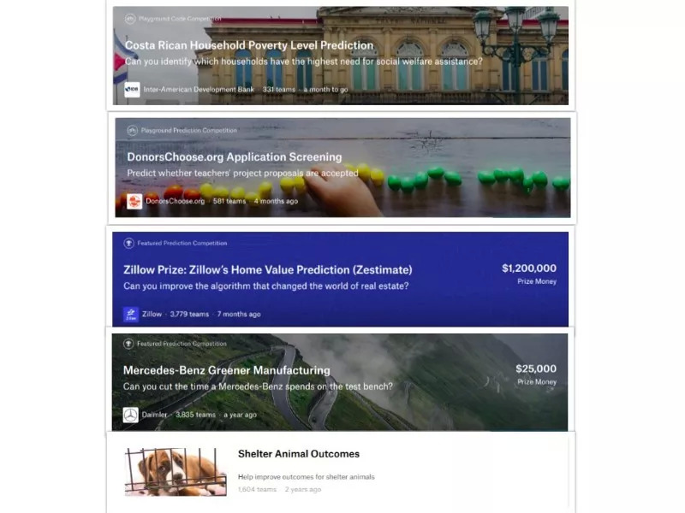Click the Daimler host name text
This screenshot has width=685, height=513.
pos(154,415)
